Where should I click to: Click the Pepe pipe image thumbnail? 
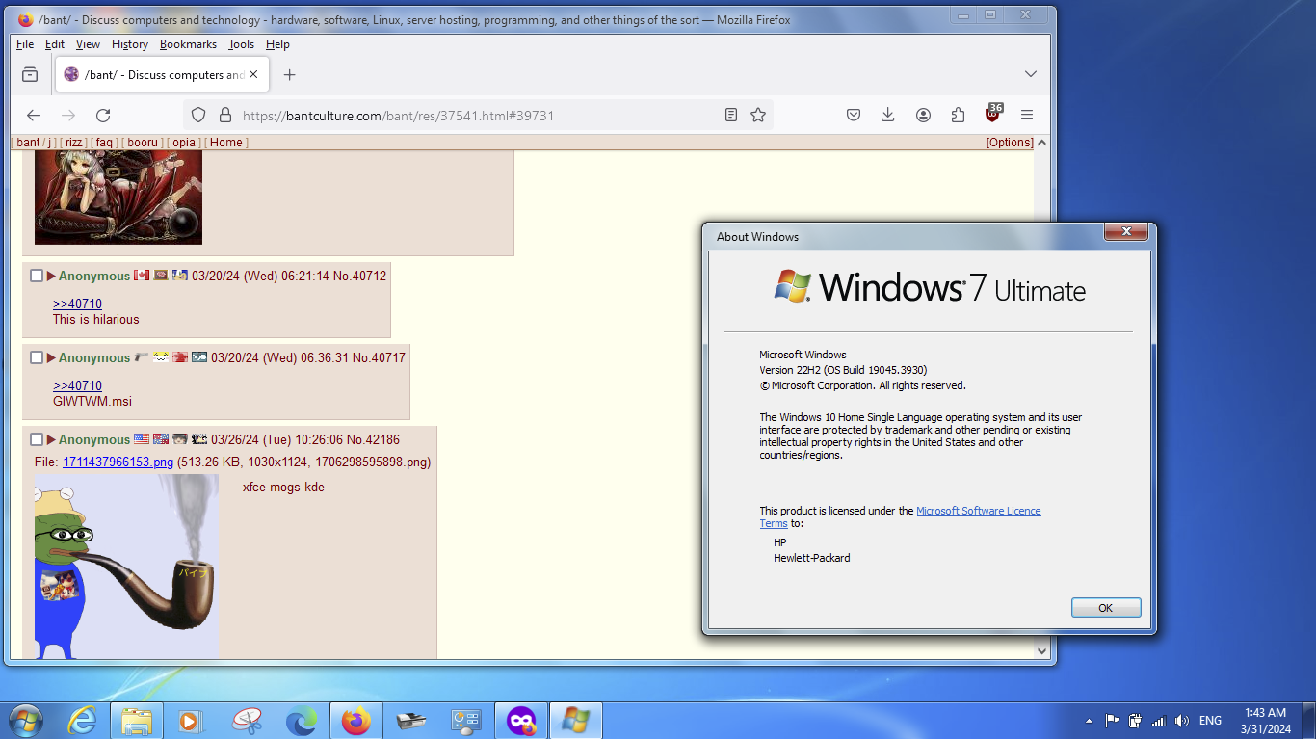(x=126, y=566)
